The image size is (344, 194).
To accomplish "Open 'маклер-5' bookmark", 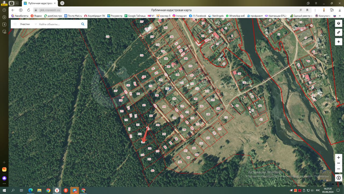I will tap(163, 16).
